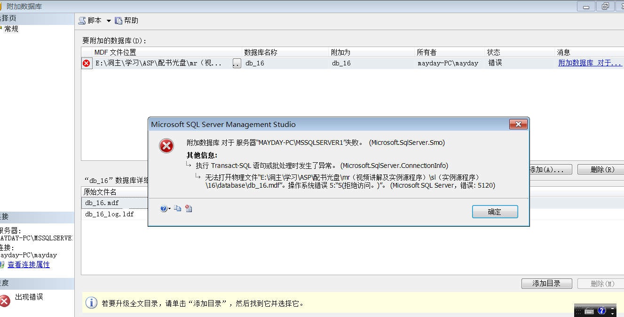Click the info icon in the yellow hint bar
Screen dimensions: 624x317
click(x=91, y=302)
